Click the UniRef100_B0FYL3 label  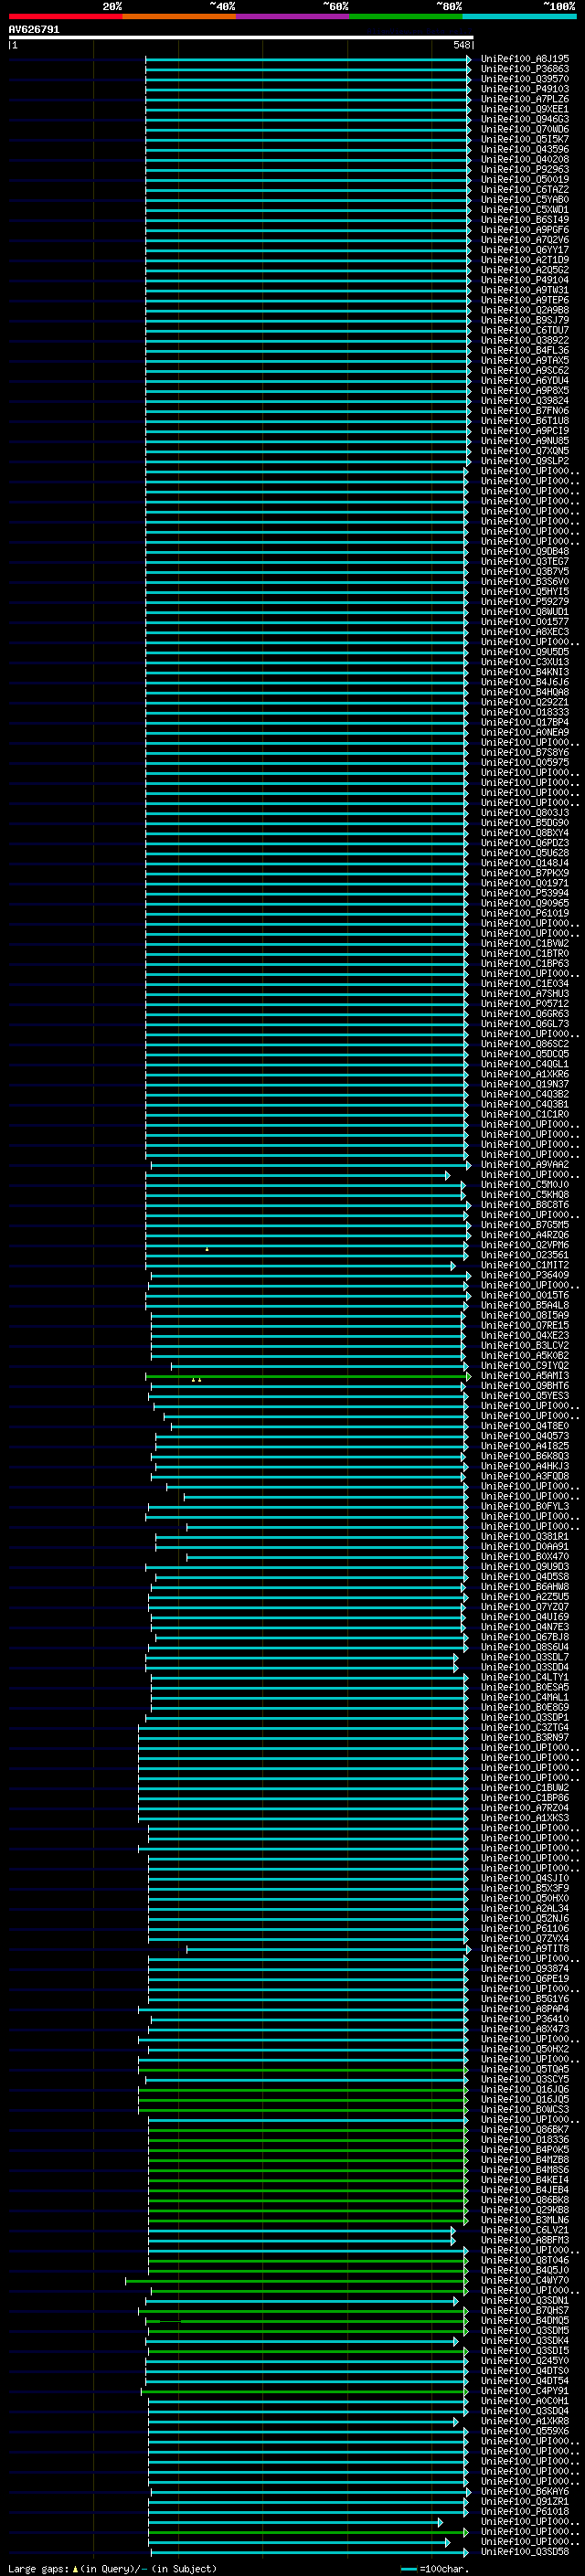click(525, 1507)
